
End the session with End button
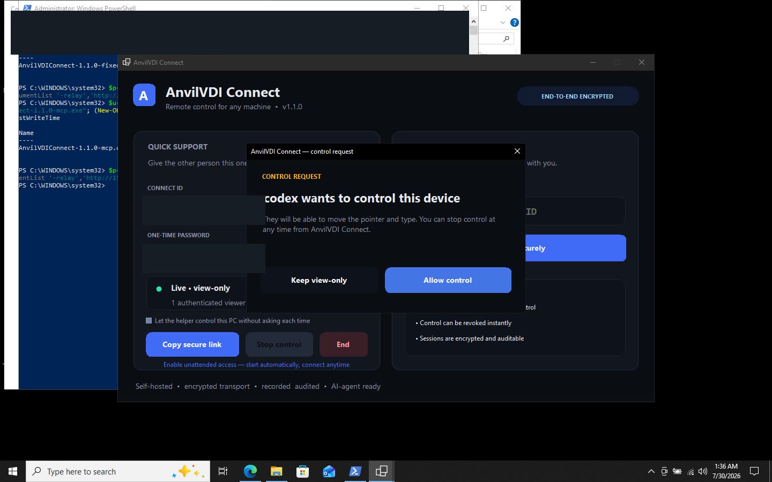(343, 344)
